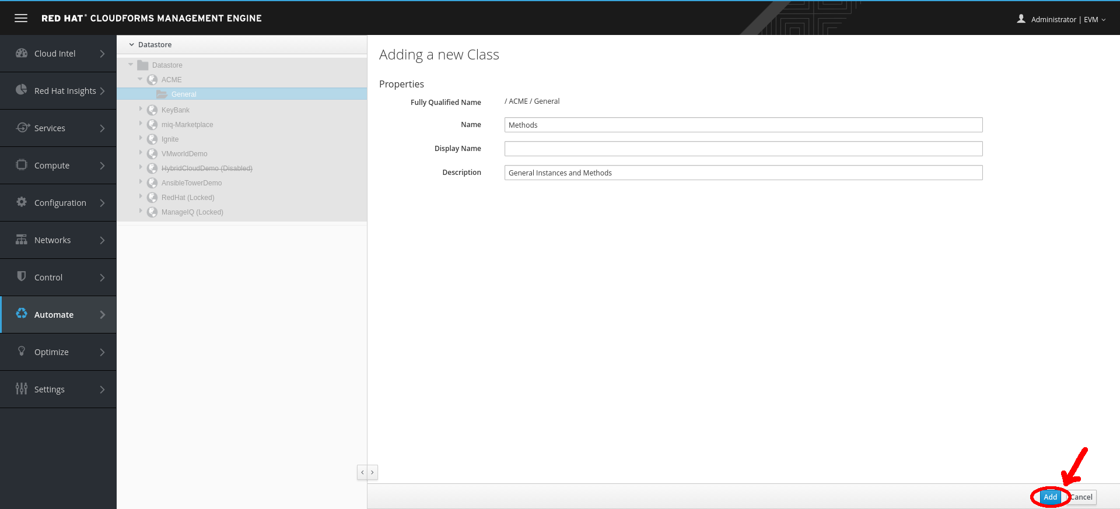
Task: Toggle the hamburger navigation menu
Action: pos(21,18)
